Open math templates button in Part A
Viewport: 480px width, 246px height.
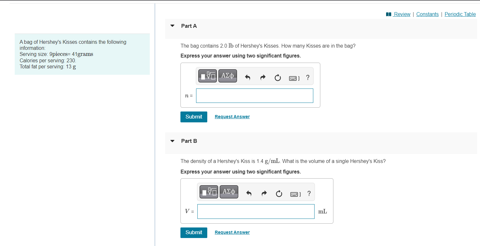(x=208, y=76)
